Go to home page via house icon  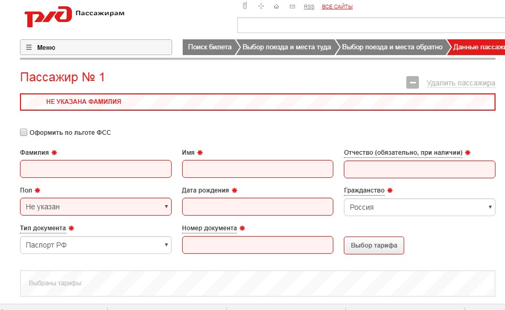tap(276, 7)
